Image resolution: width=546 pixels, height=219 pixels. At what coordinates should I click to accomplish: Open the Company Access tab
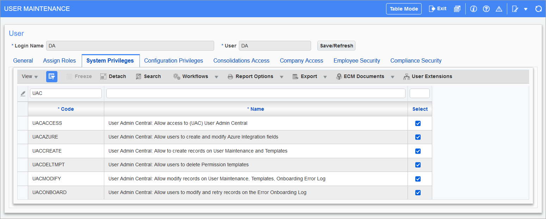point(302,60)
